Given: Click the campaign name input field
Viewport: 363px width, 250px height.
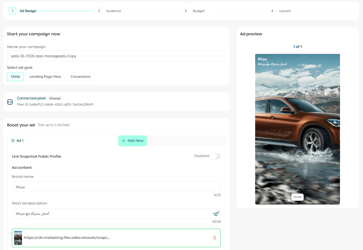Looking at the screenshot, I should point(116,56).
